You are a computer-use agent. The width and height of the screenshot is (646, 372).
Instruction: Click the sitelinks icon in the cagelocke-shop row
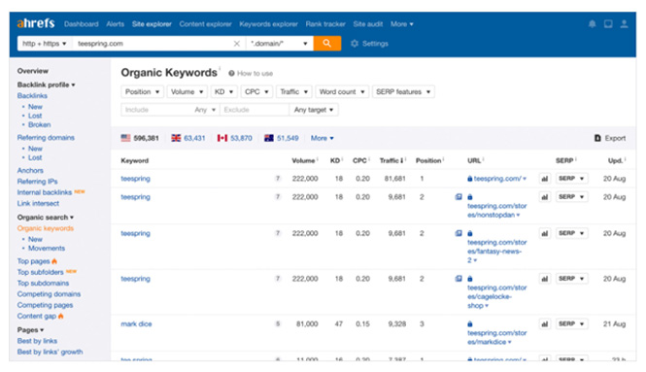click(x=459, y=279)
